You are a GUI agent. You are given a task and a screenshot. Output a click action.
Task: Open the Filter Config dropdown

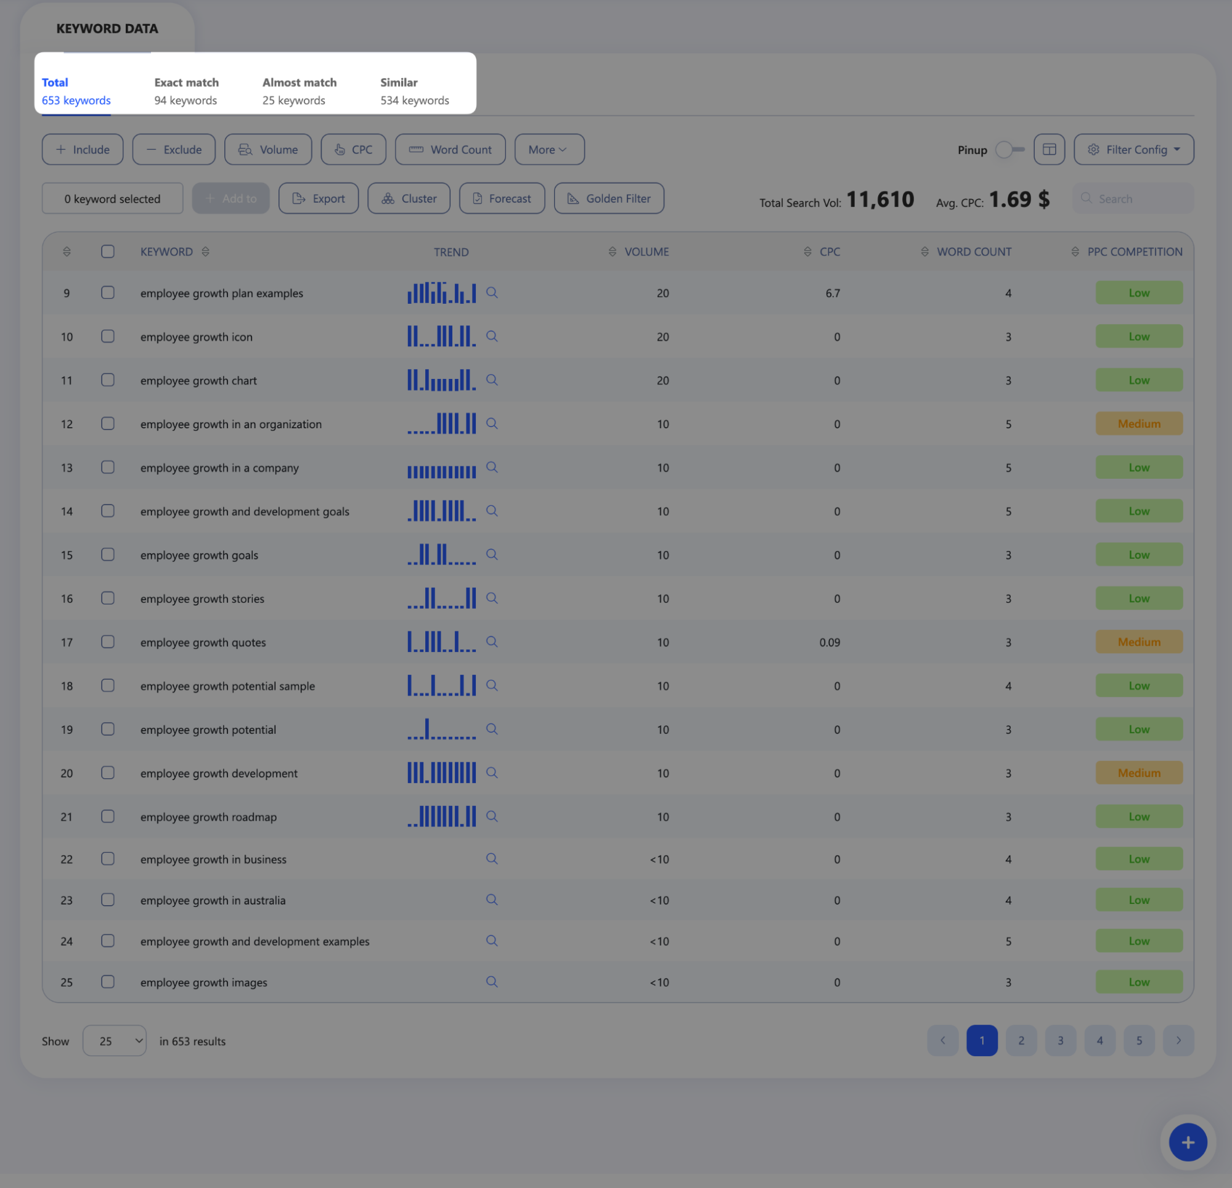click(1133, 150)
